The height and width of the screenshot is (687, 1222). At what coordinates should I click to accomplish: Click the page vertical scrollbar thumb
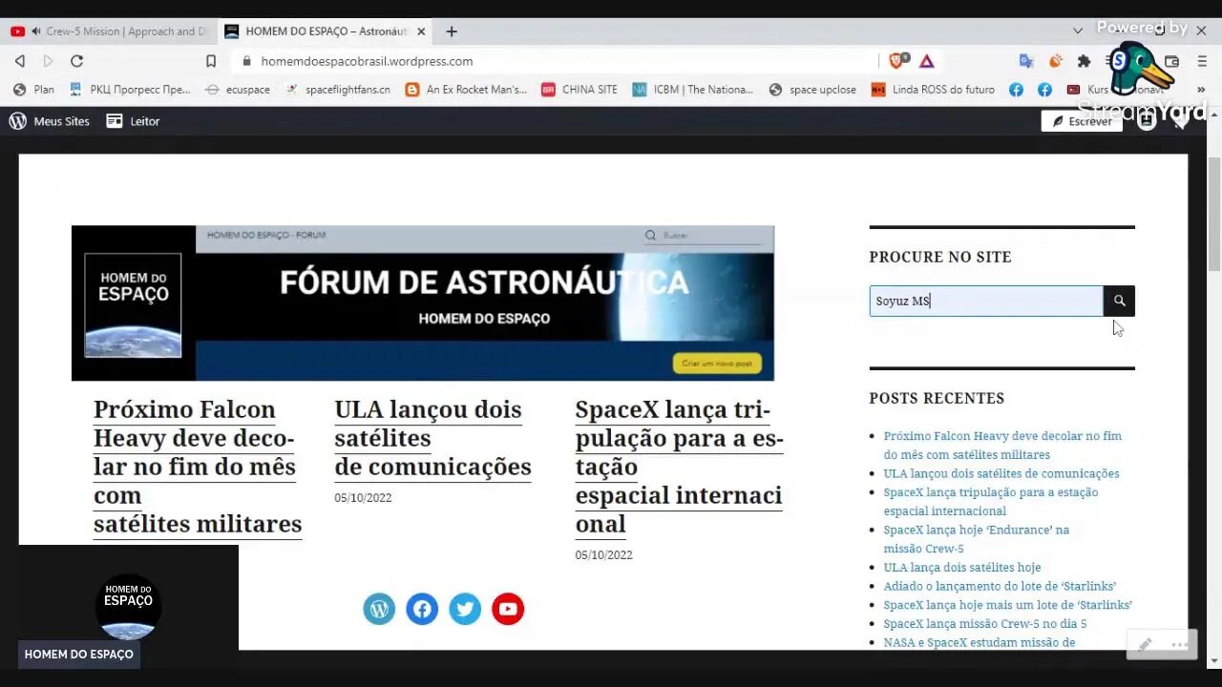pos(1214,215)
